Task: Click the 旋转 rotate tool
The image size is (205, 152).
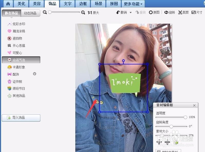Action: 170,12
